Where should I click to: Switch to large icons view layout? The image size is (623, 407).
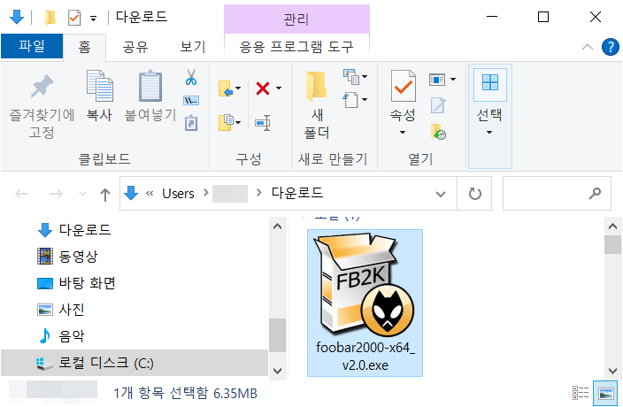click(605, 393)
